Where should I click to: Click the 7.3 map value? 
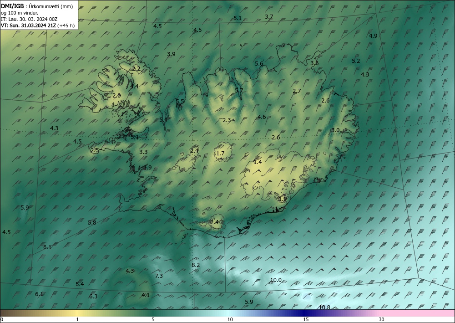point(159,276)
